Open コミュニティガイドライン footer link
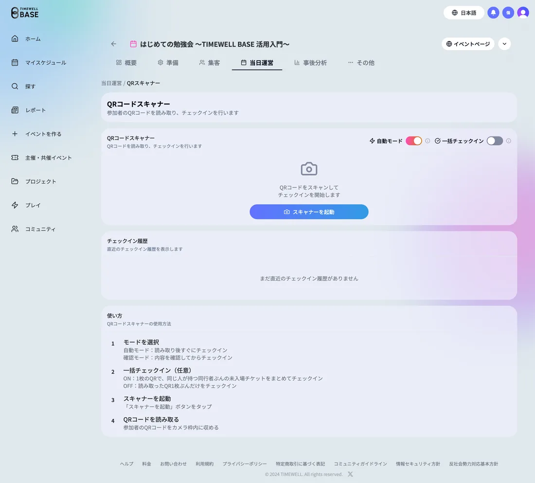535x483 pixels. [x=360, y=464]
